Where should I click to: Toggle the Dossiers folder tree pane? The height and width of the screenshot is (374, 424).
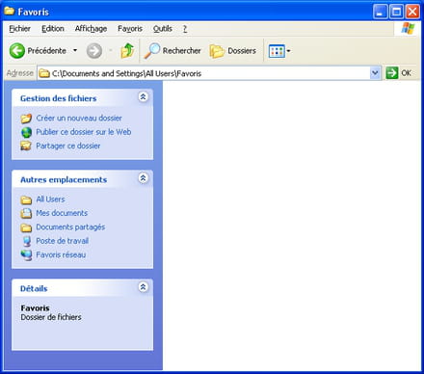pos(233,51)
